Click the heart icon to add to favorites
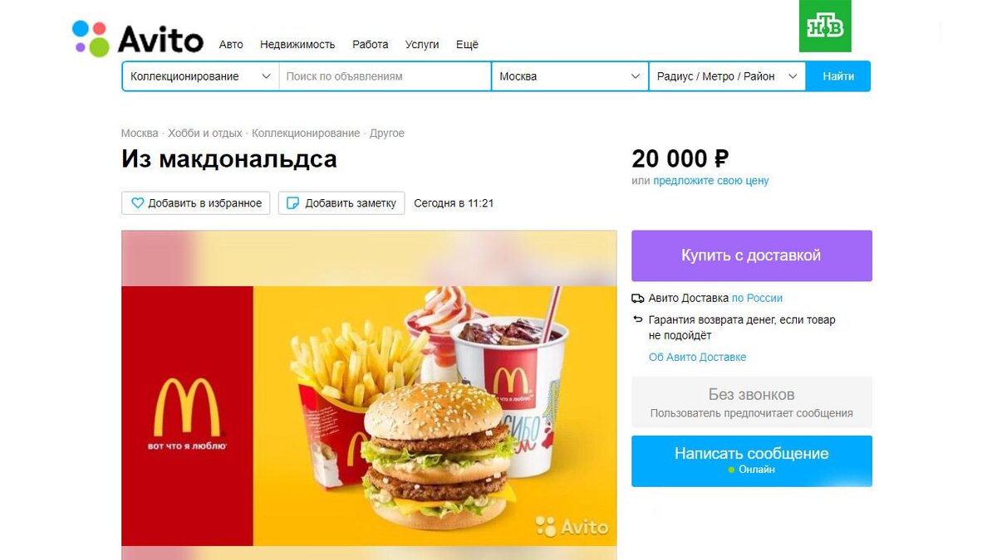 (x=138, y=203)
